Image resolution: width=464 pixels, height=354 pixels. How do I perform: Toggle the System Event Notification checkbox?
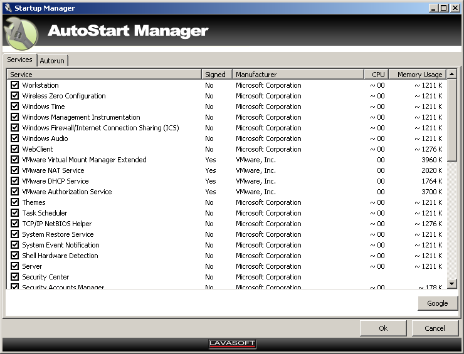14,244
